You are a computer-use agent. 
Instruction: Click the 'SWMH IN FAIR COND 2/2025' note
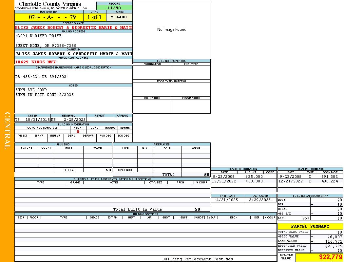pyautogui.click(x=45, y=95)
